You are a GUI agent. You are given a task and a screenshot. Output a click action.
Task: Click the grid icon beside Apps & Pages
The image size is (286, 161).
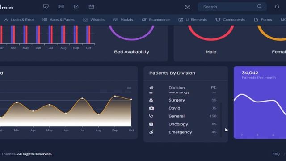45,20
